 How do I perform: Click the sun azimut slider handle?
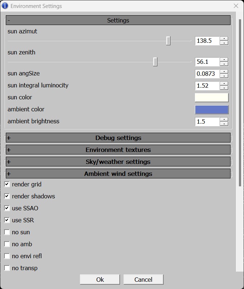click(168, 41)
